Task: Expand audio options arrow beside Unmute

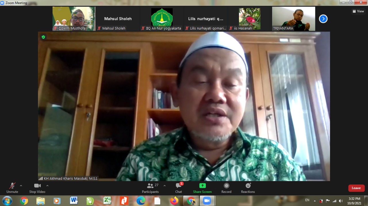Action: [21, 186]
